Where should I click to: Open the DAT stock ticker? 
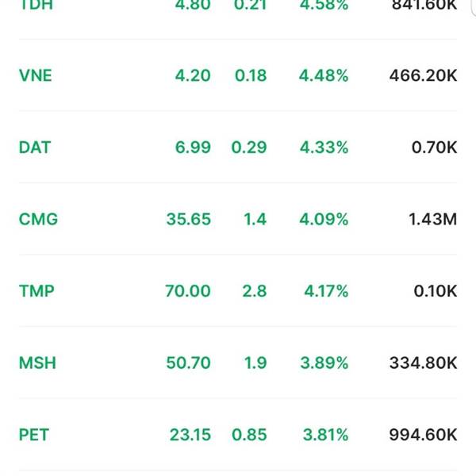coord(35,148)
